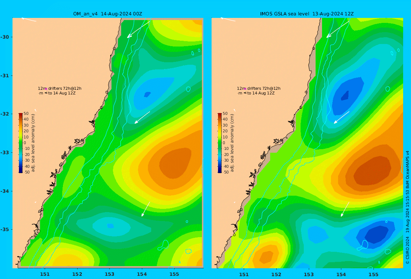Click the vertical '© CSIRO 2024' copyright text

[407, 250]
